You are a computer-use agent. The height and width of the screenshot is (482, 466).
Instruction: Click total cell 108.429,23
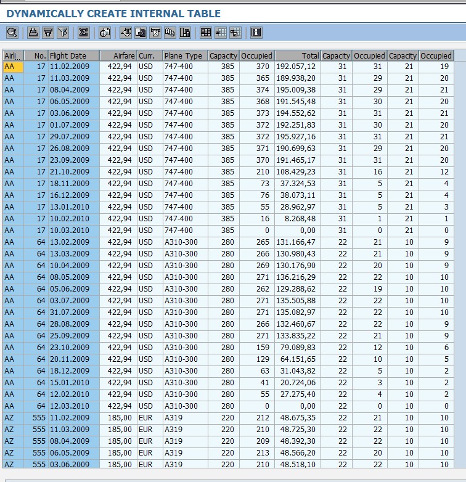(x=298, y=172)
